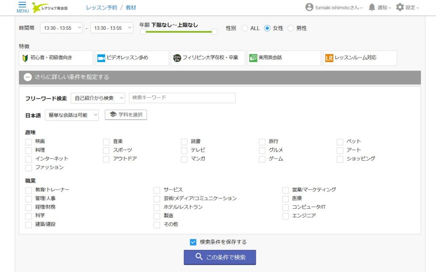
Task: Select the 初心者・初級者向き feature tag
Action: [56, 58]
